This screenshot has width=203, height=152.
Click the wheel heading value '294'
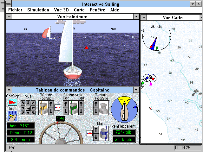61,118
